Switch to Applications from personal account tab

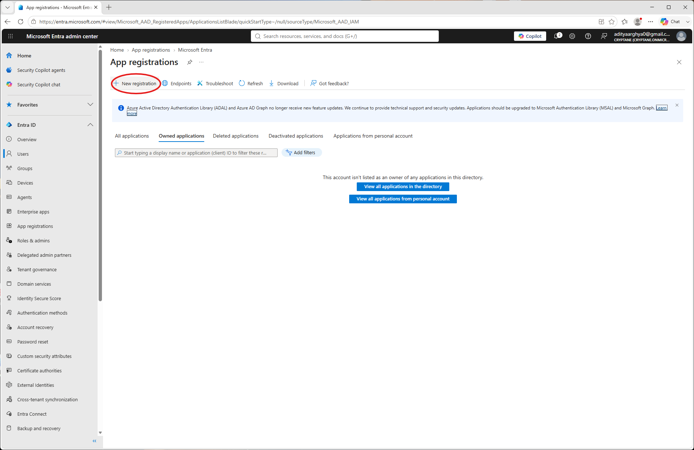pyautogui.click(x=373, y=136)
